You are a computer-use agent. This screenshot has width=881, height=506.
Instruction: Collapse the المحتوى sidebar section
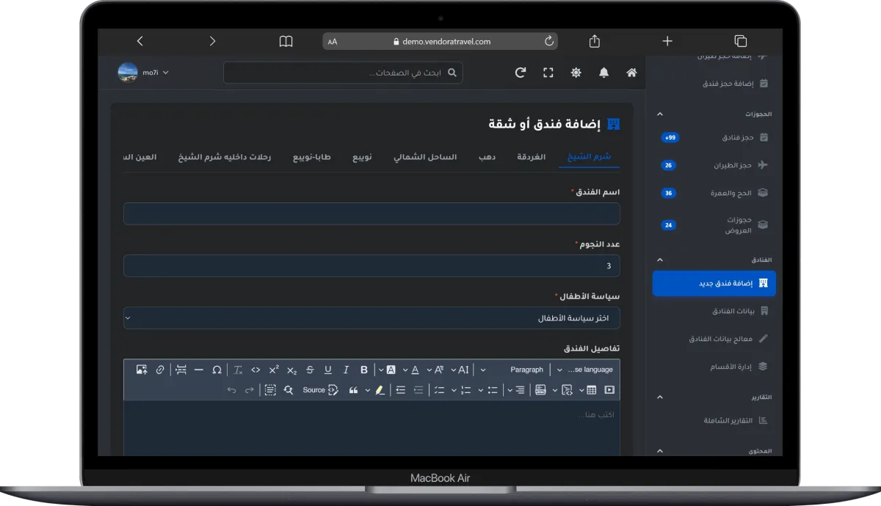(659, 451)
